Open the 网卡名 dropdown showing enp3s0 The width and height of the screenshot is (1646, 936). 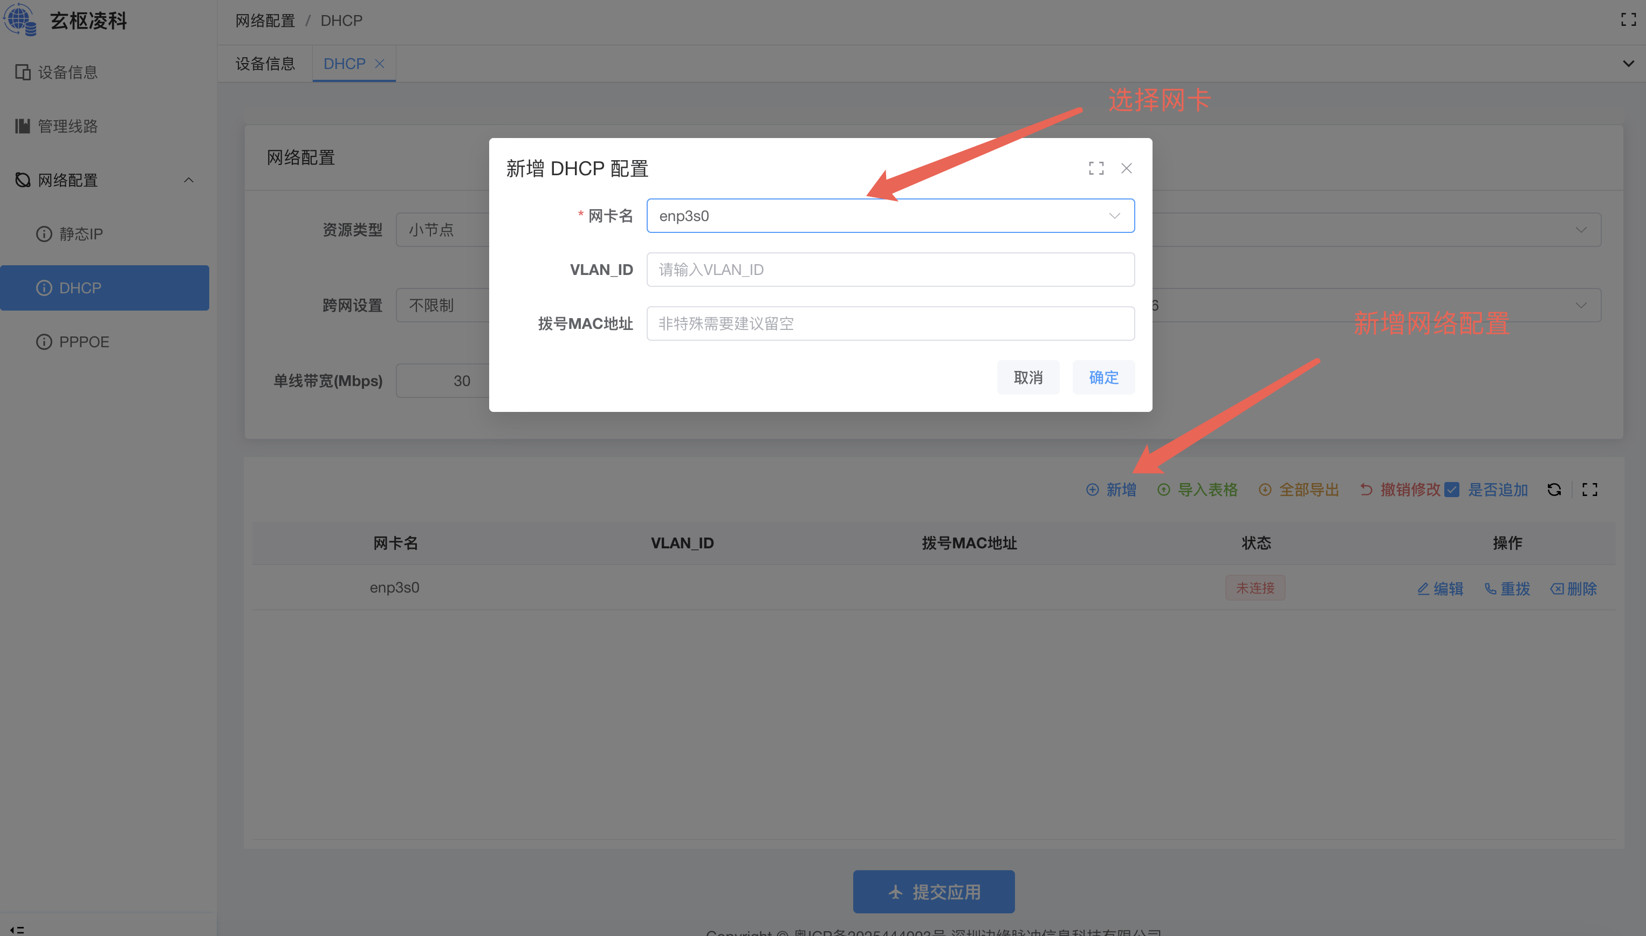click(x=890, y=216)
